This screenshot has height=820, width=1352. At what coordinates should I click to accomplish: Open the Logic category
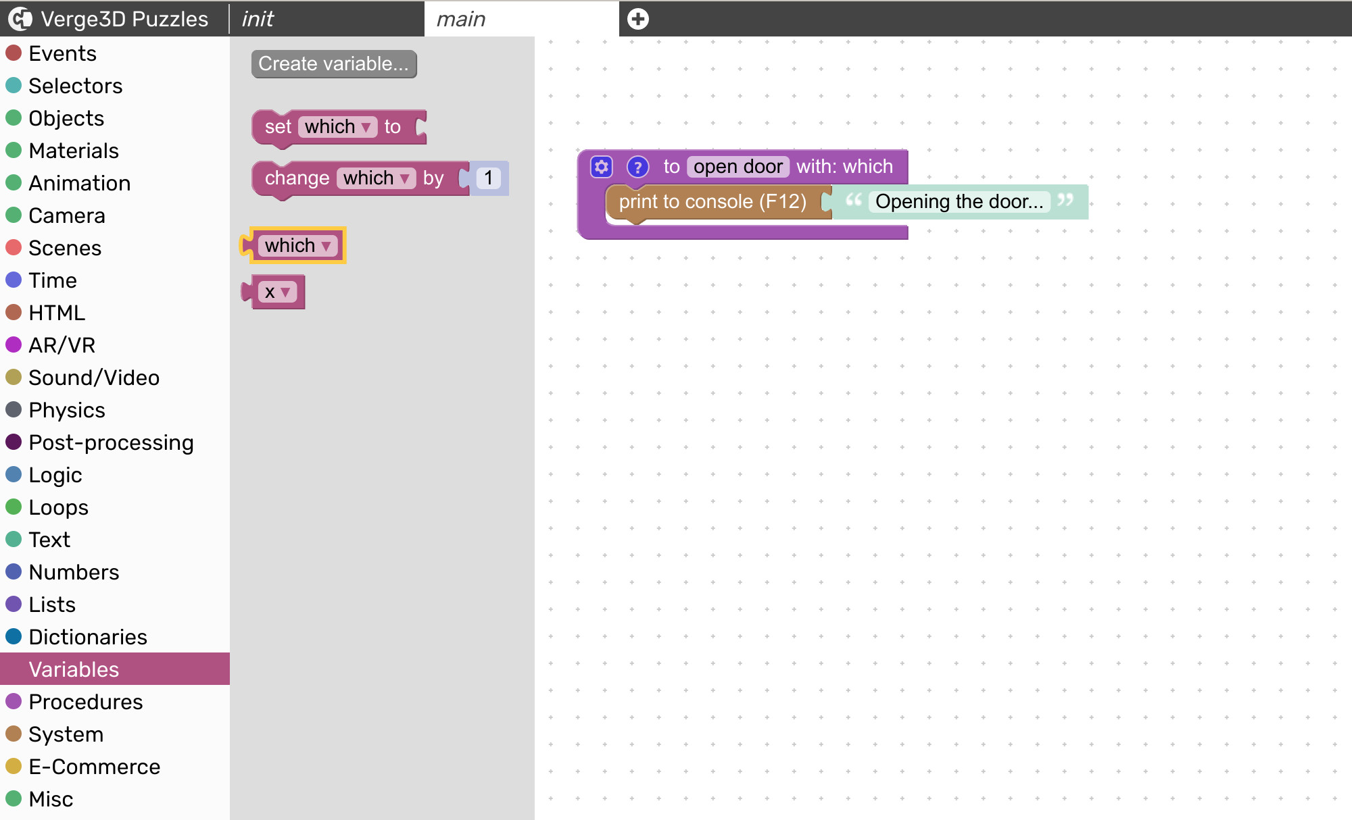point(55,474)
